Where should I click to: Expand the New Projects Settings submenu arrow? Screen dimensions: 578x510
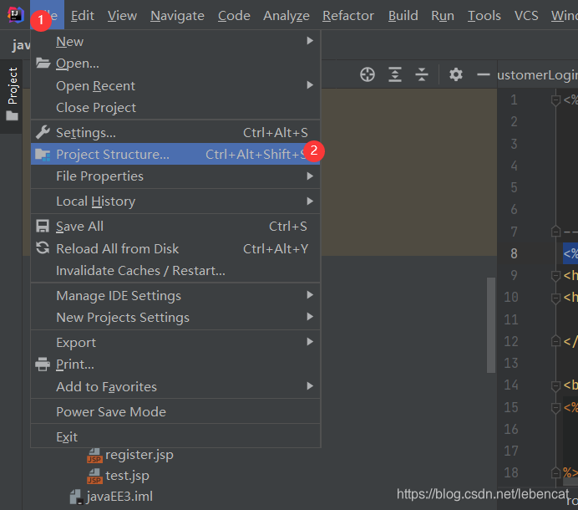click(310, 317)
